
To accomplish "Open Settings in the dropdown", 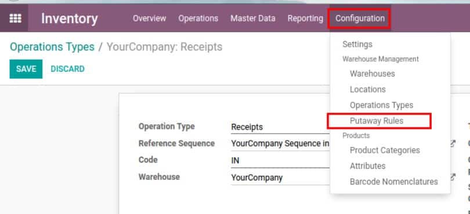I will coord(357,44).
